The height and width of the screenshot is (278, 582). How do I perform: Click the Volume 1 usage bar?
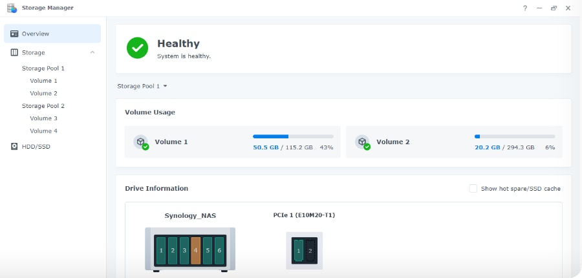click(293, 136)
